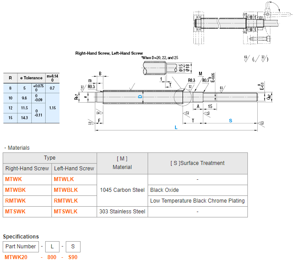Image resolution: width=302 pixels, height=260 pixels.
Task: Select the Black Oxide surface treatment cell
Action: tap(198, 190)
